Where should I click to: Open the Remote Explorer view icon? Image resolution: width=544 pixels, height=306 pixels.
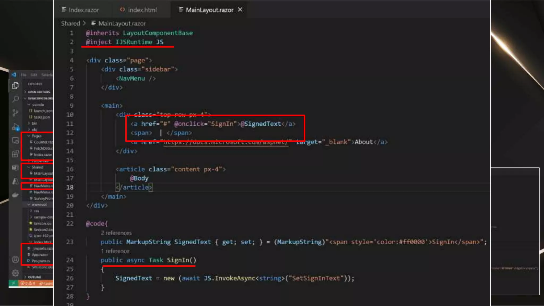[x=15, y=141]
